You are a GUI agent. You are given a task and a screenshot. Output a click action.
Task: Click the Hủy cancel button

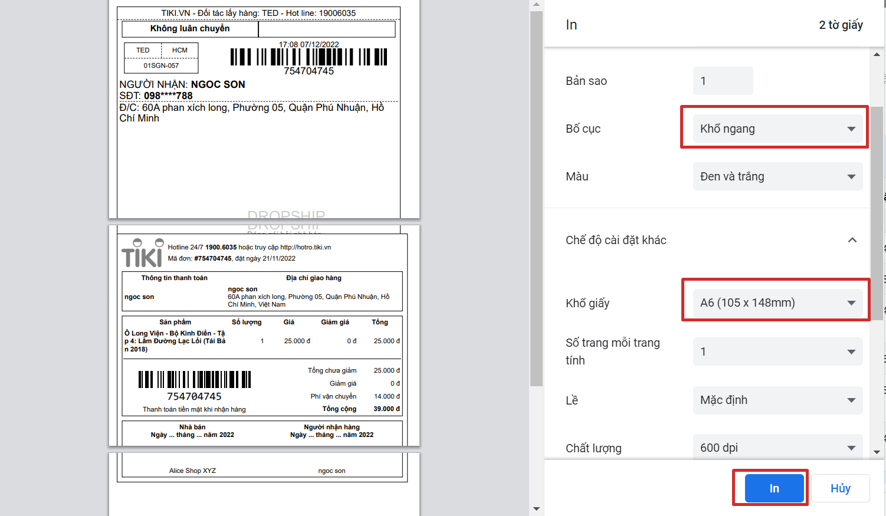(x=840, y=488)
